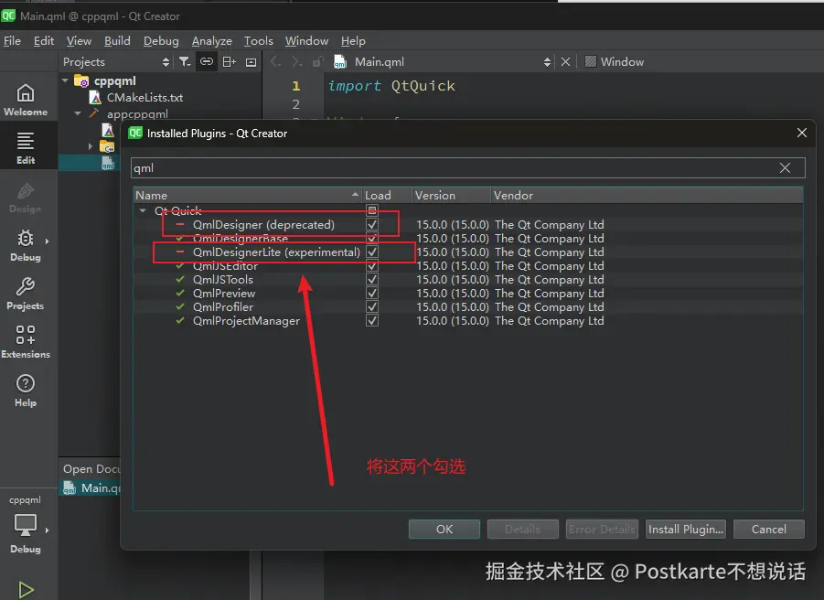Click the Vendor column header
The height and width of the screenshot is (600, 824).
(647, 196)
